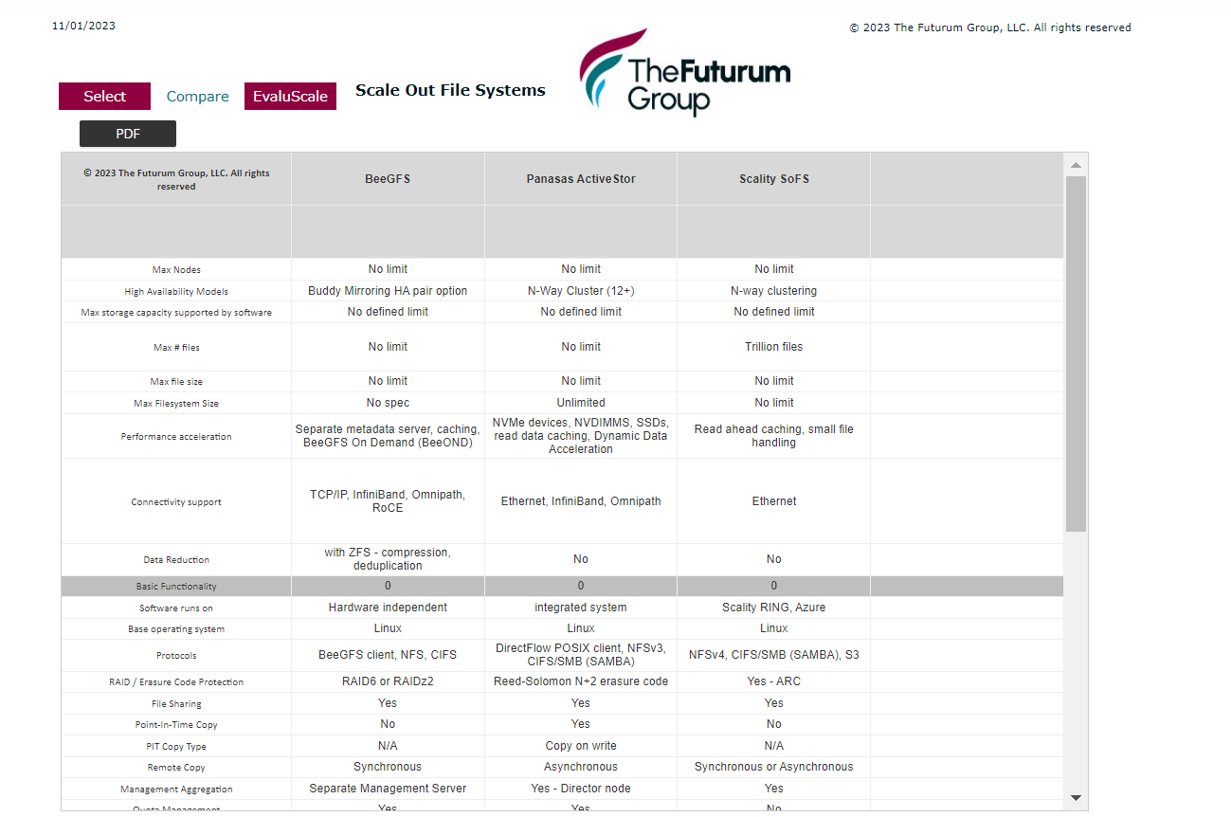Click the Scale Out File Systems heading
1231x817 pixels.
[x=450, y=91]
